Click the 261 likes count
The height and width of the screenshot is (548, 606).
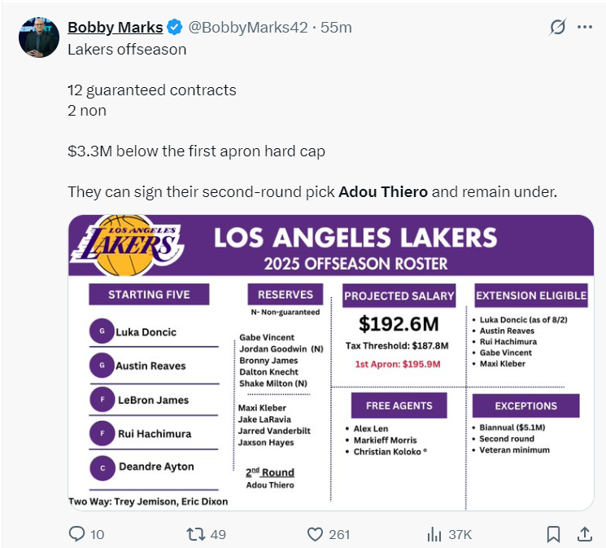click(x=339, y=534)
